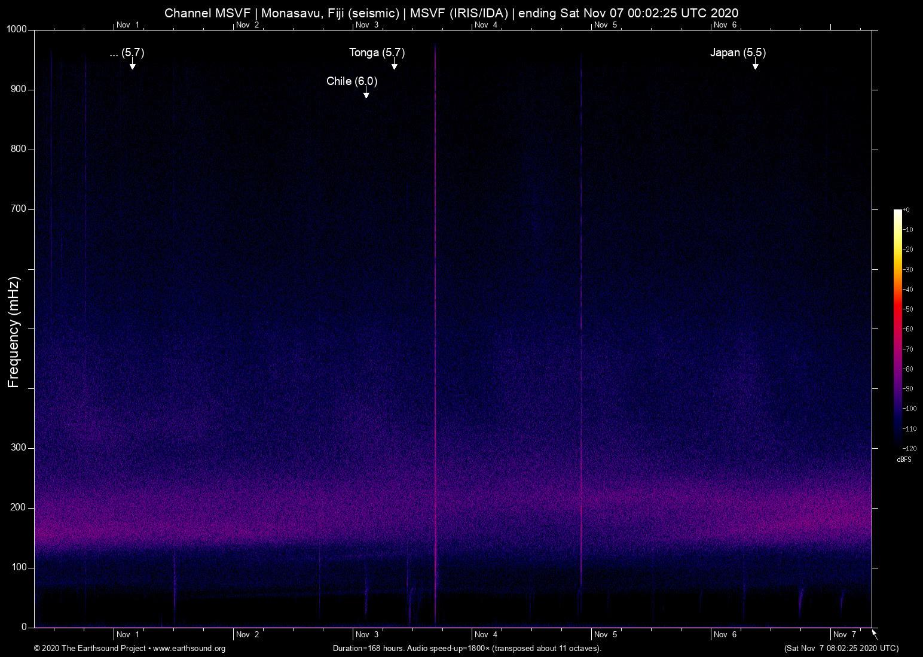Click the Nov 4 marker on the top time axis

pyautogui.click(x=485, y=25)
